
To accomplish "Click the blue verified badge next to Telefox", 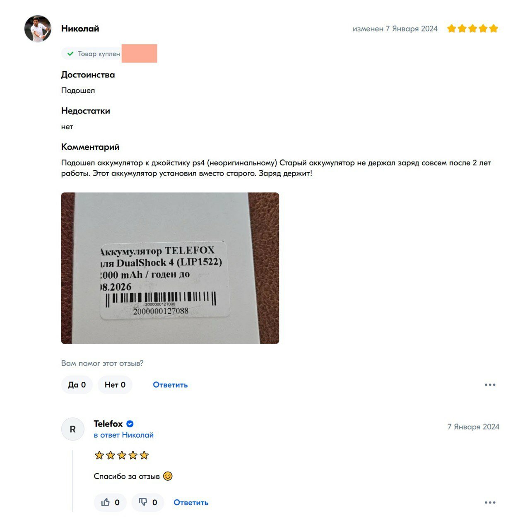I will tap(130, 424).
